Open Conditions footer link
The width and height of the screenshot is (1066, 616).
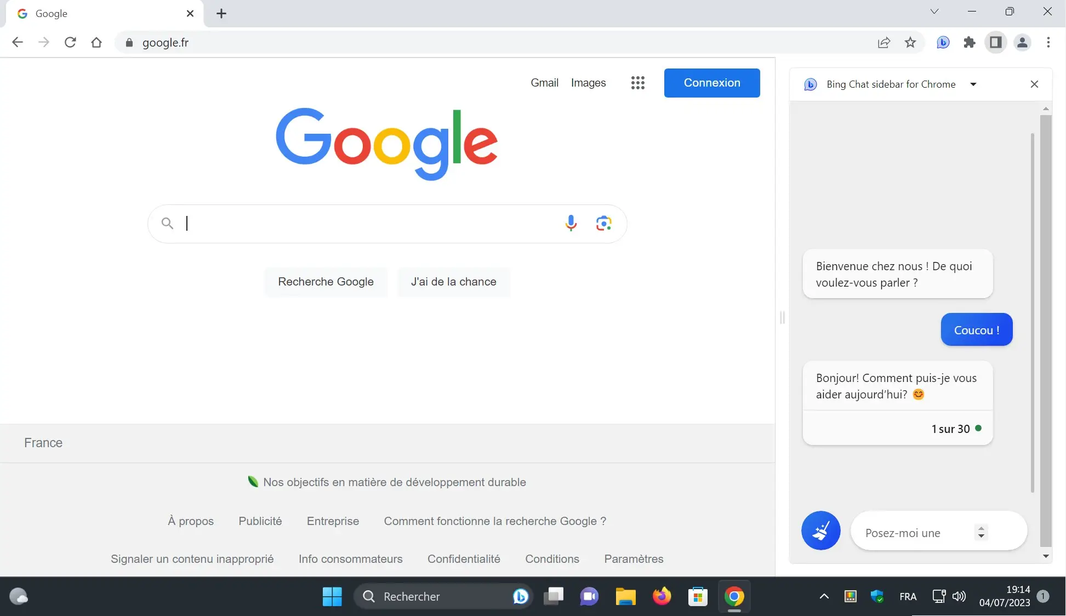point(552,559)
